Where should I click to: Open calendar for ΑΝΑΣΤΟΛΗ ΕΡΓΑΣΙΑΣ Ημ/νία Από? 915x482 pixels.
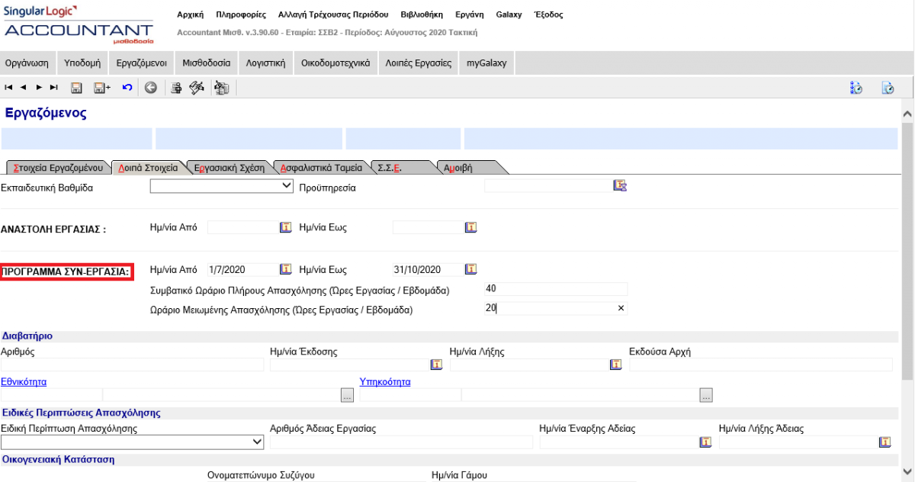click(x=286, y=227)
